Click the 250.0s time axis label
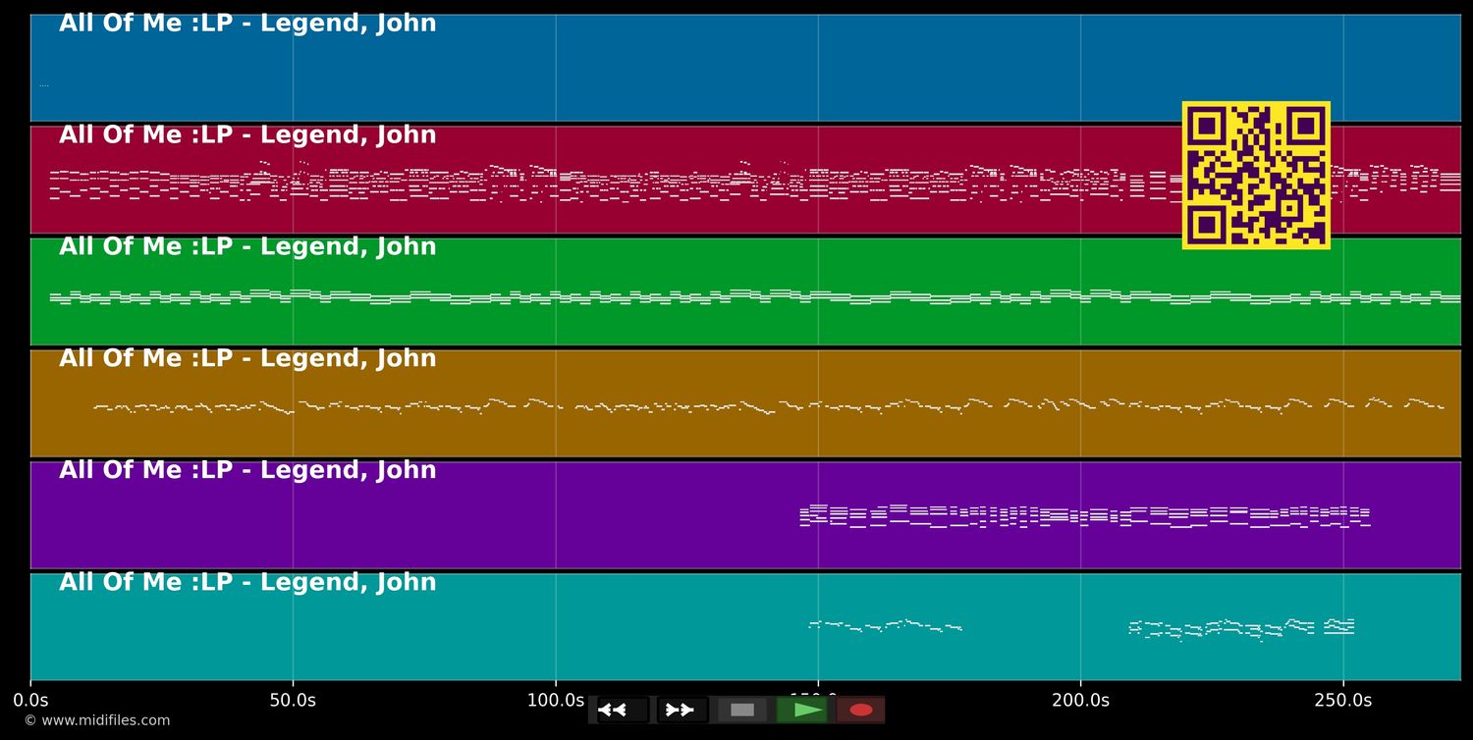This screenshot has height=740, width=1473. click(x=1343, y=701)
